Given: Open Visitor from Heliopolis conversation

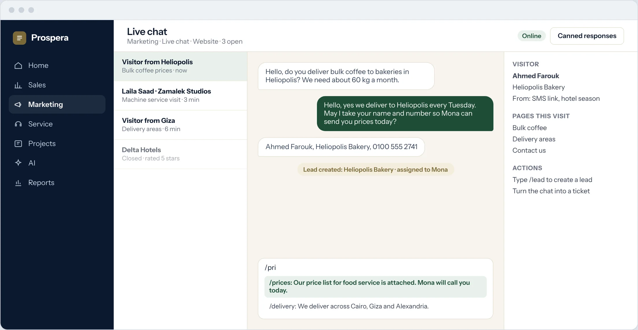Looking at the screenshot, I should click(x=180, y=66).
